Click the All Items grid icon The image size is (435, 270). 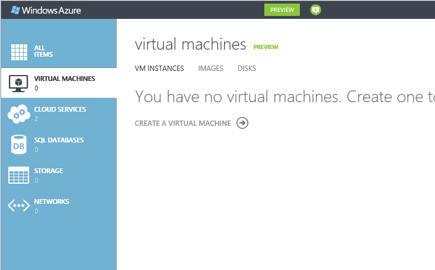coord(19,52)
